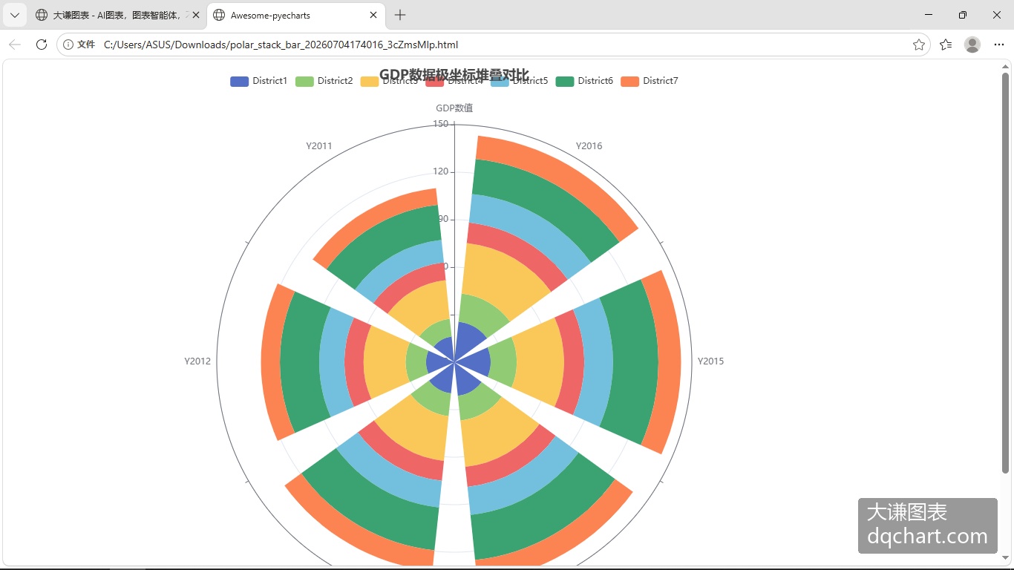Focus the address bar showing the file path
Image resolution: width=1014 pixels, height=570 pixels.
click(x=494, y=45)
